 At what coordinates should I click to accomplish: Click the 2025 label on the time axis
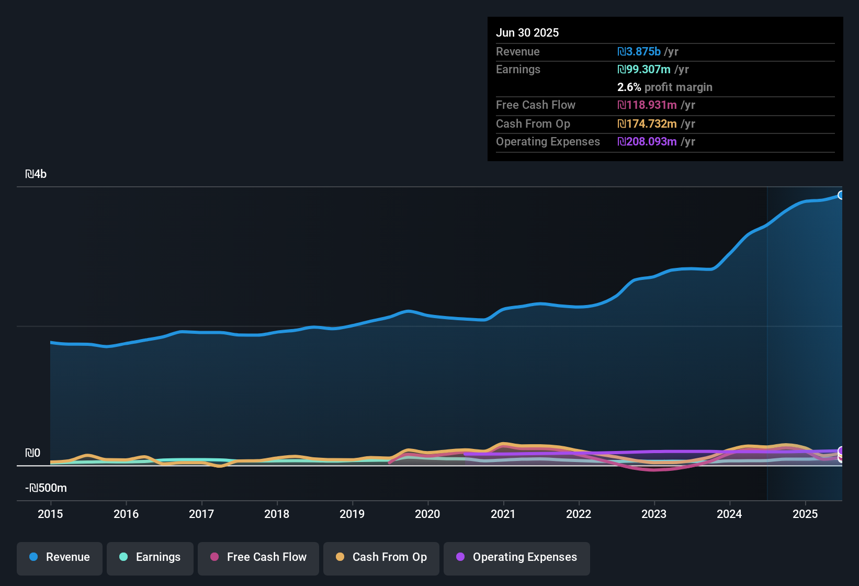(x=805, y=514)
